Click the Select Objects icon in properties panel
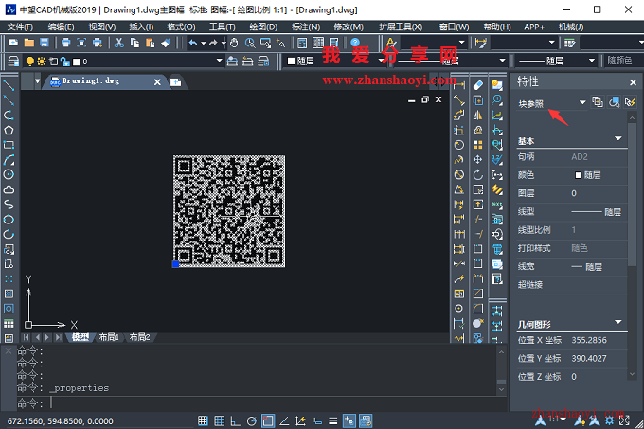Viewport: 644px width, 429px height. click(x=614, y=102)
